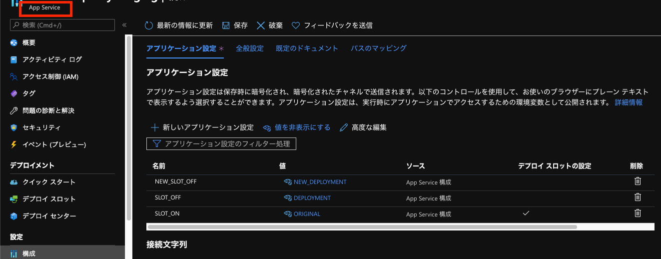Image resolution: width=661 pixels, height=259 pixels.
Task: Click the deployment slot checkmark for SLOT_ON
Action: 526,213
